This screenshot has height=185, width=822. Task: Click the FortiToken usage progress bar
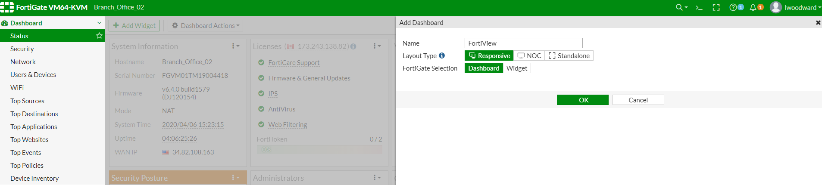tap(319, 149)
